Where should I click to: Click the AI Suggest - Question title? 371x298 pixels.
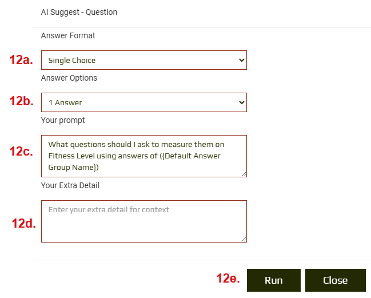point(79,12)
